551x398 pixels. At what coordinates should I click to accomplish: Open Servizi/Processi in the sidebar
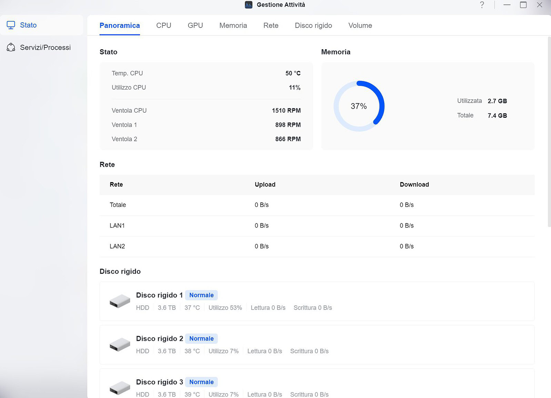pos(42,48)
